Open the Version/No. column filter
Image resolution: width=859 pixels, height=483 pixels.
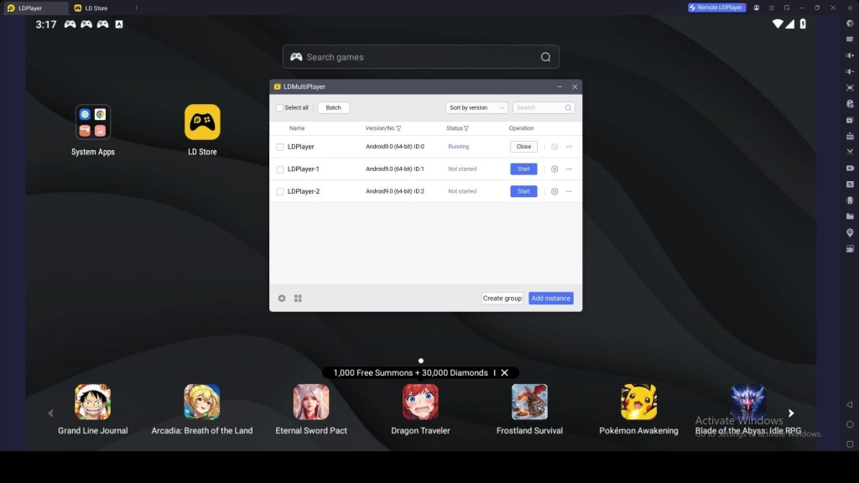pyautogui.click(x=398, y=128)
